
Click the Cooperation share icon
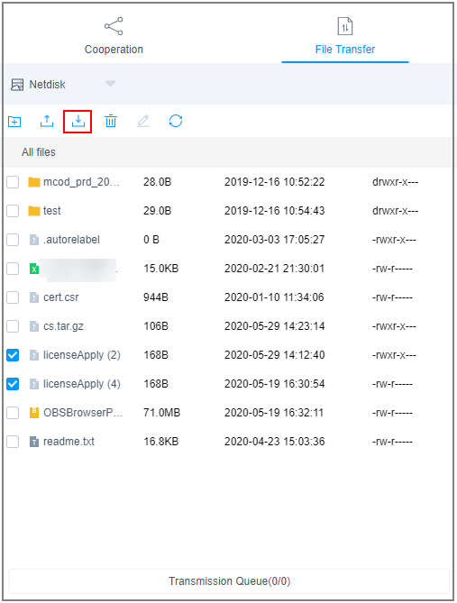click(114, 26)
